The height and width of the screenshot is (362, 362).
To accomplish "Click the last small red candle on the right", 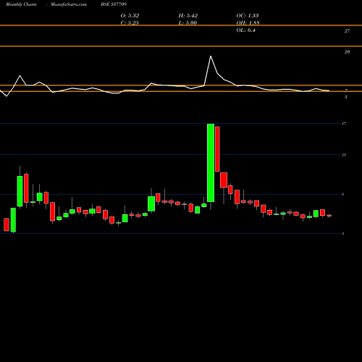I will tap(329, 216).
